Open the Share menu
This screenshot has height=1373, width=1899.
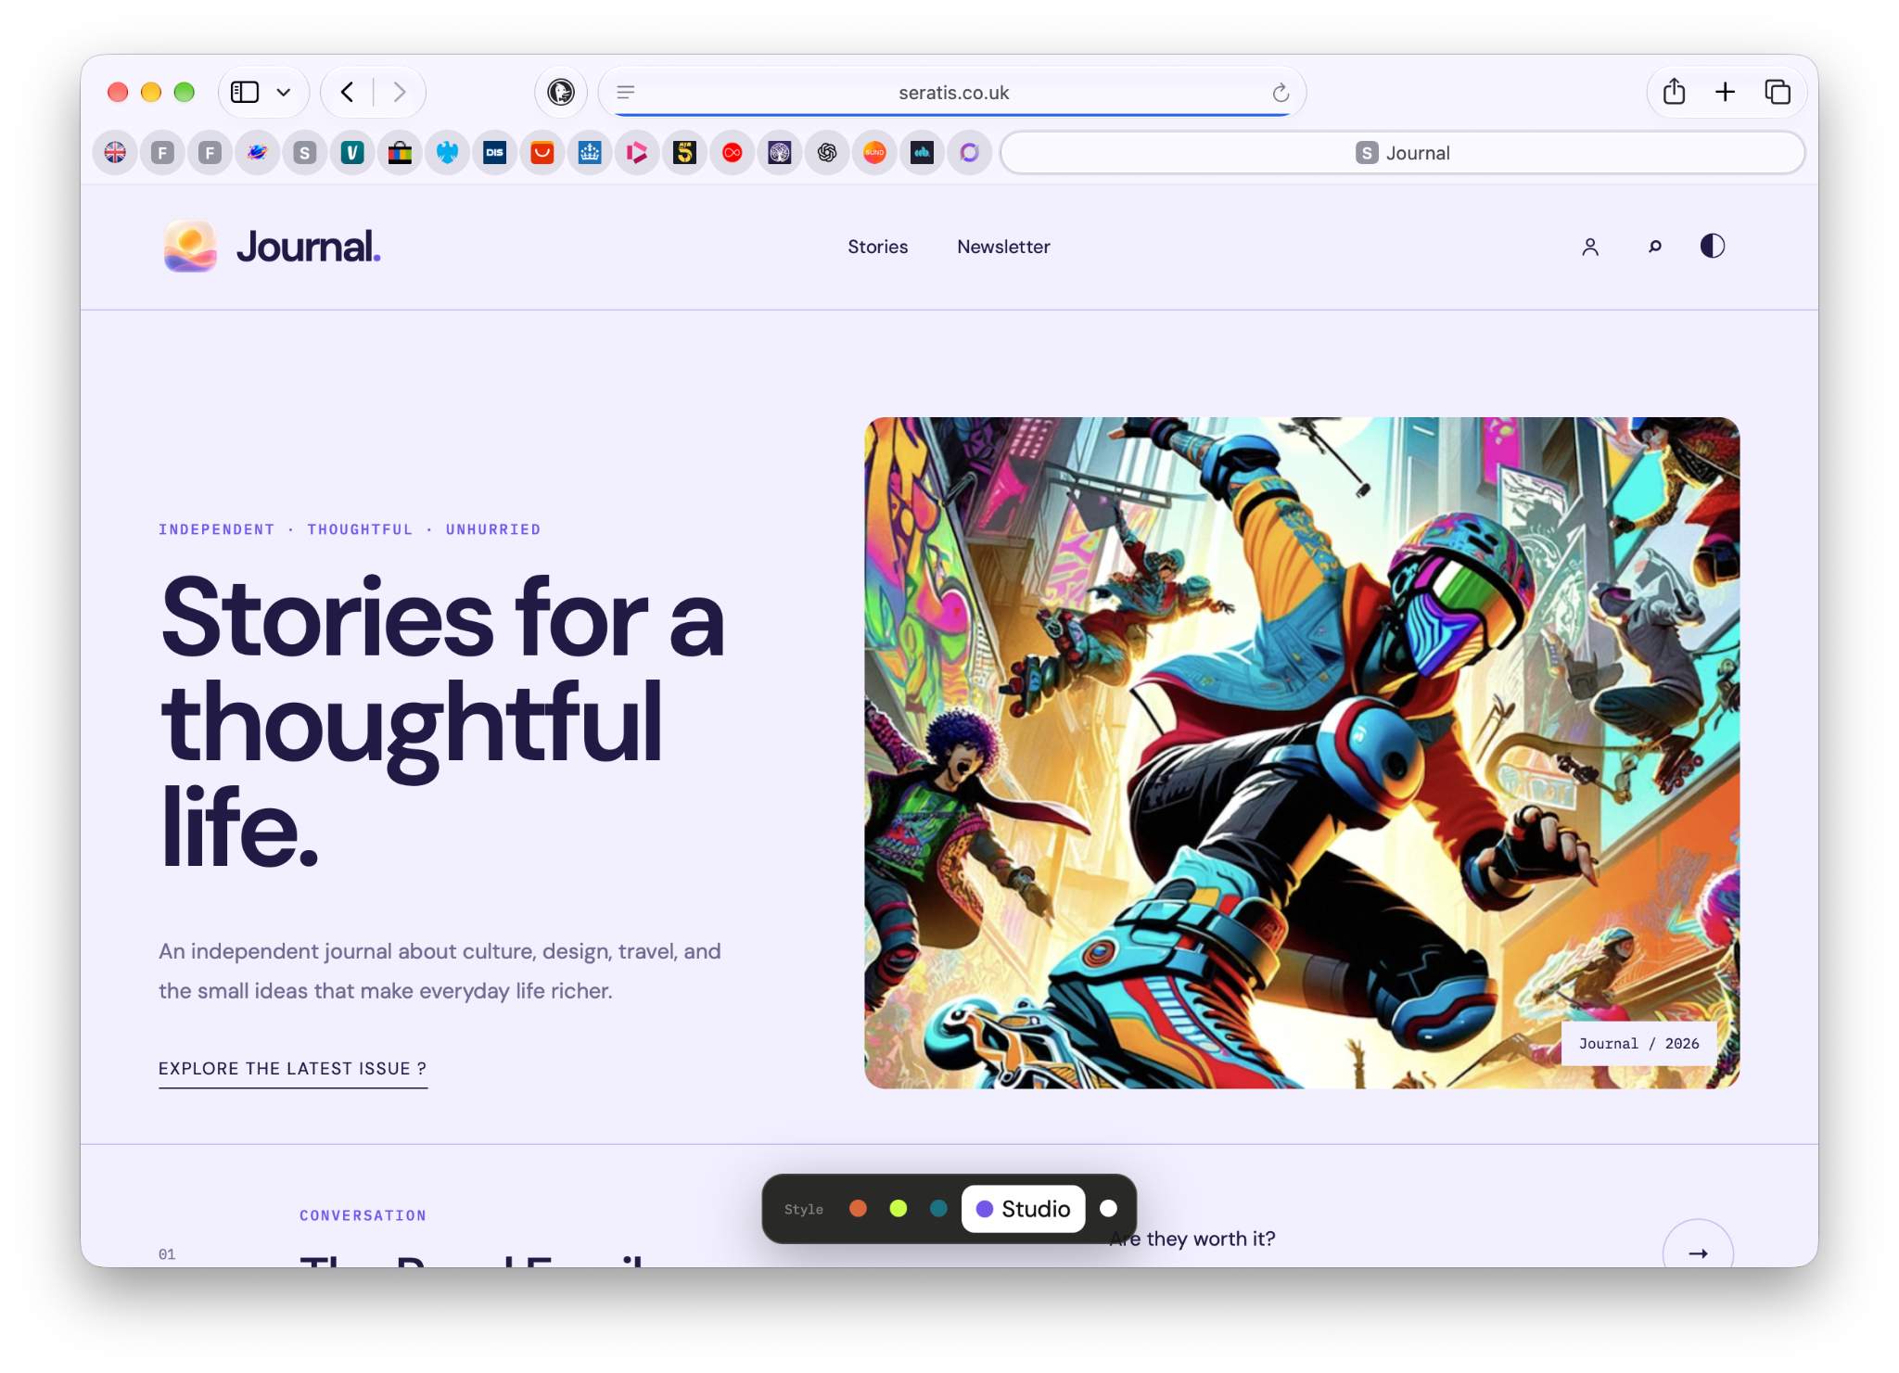[x=1674, y=91]
